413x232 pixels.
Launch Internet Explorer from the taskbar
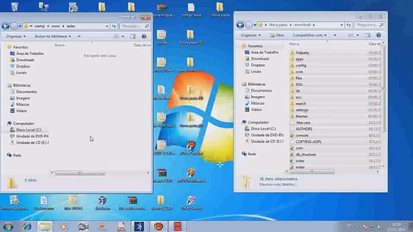27,226
